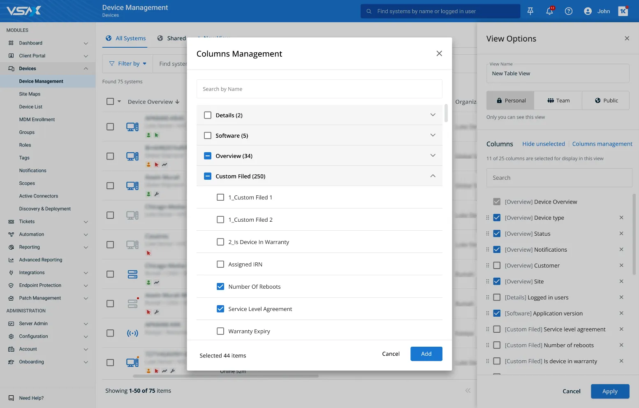Select the Team visibility tab
Screen dimensions: 639x408
click(558, 100)
